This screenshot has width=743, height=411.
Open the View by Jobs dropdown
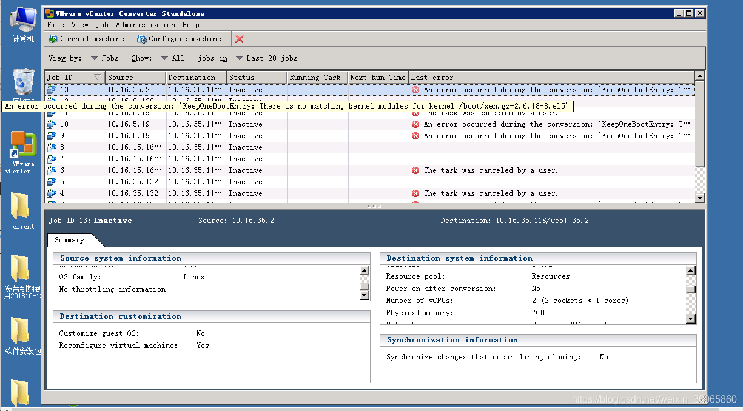click(104, 58)
